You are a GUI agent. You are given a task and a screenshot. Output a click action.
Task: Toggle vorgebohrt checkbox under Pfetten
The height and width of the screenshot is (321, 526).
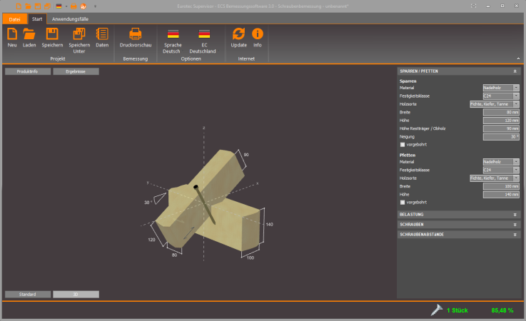[403, 202]
